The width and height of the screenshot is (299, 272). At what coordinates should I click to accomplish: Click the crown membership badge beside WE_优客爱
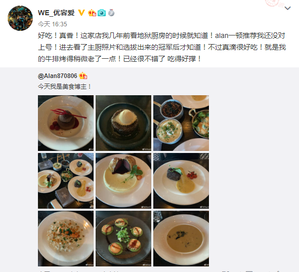[92, 13]
